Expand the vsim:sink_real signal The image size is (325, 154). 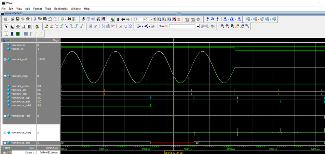[x=5, y=59]
